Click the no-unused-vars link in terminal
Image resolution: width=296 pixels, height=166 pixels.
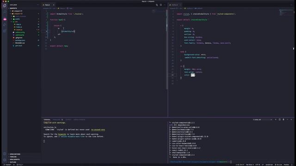98,130
